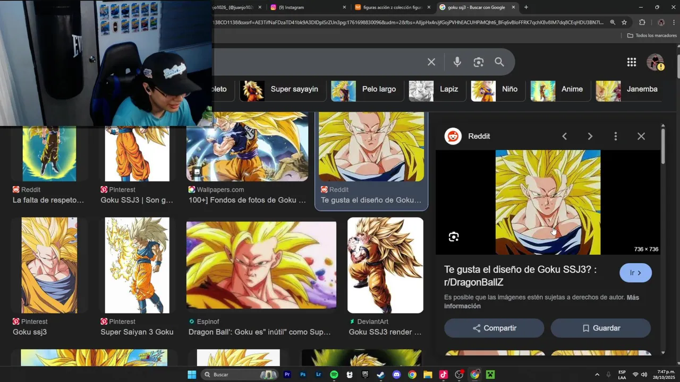Click the Compartir button
680x382 pixels.
point(494,328)
